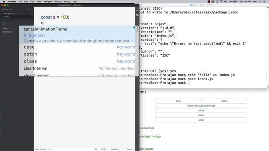Click the package manager link

[x=150, y=136]
